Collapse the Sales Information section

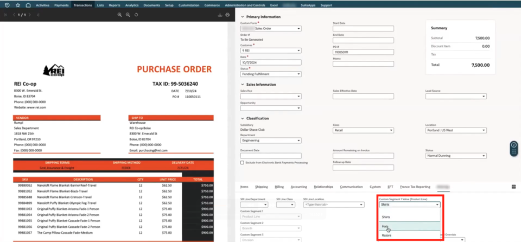(x=242, y=85)
